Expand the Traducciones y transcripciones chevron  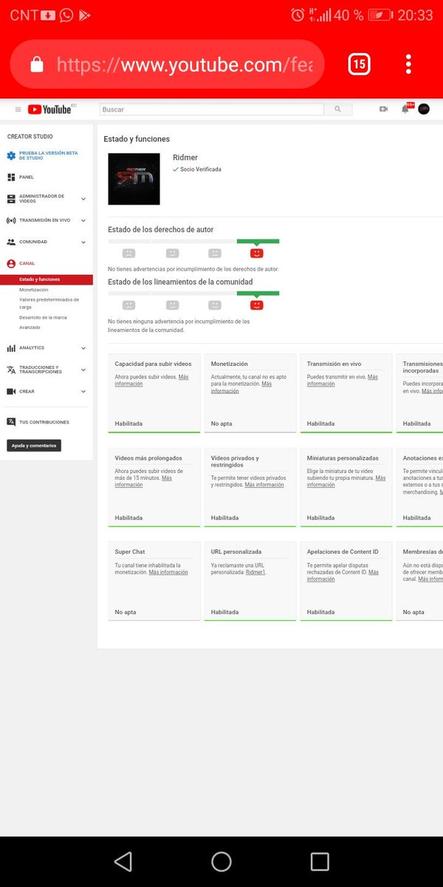83,370
